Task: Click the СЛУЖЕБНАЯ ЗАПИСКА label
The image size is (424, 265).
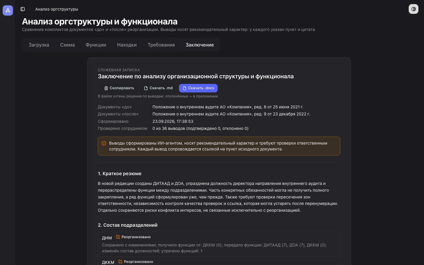Action: 119,70
